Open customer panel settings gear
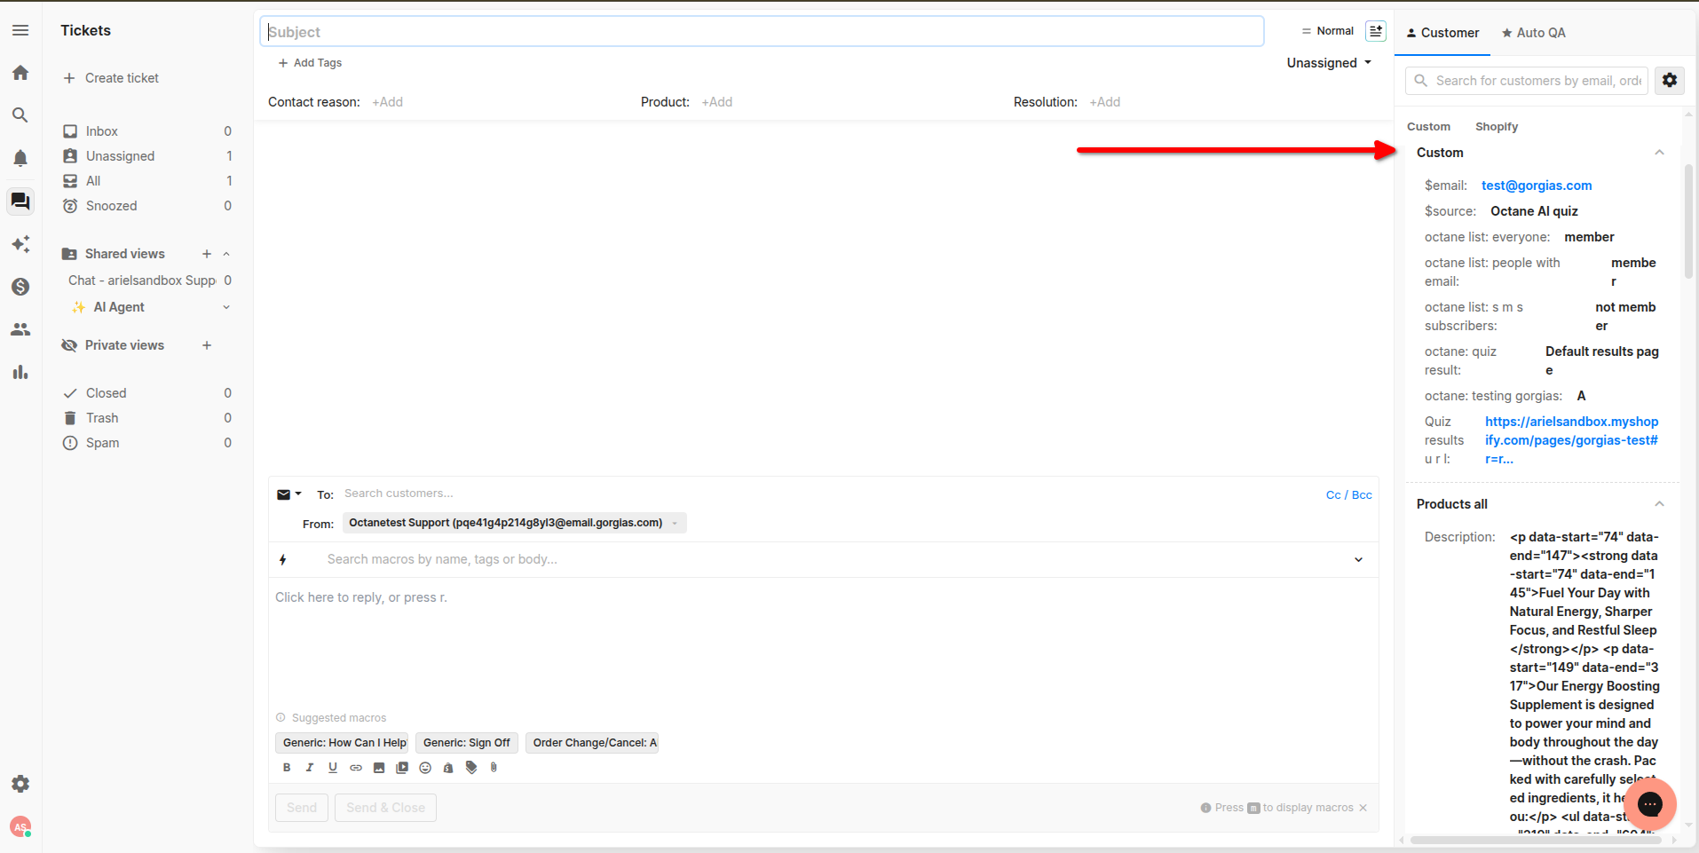This screenshot has height=853, width=1699. point(1670,81)
